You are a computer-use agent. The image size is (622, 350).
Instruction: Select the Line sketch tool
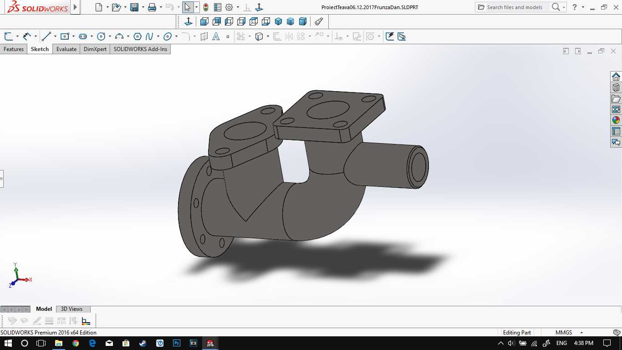click(x=46, y=36)
